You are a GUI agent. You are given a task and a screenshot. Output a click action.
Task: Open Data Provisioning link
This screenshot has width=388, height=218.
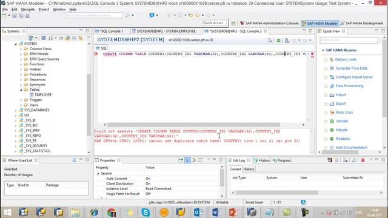349,86
